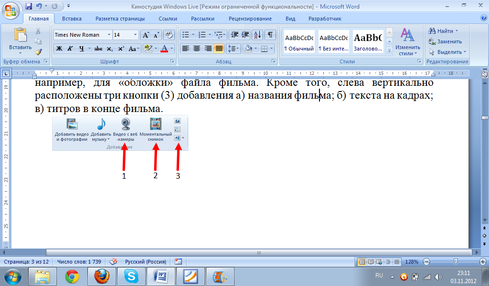Clear formatting with eraser icon
Screen dimensions: 489x286
(x=169, y=35)
